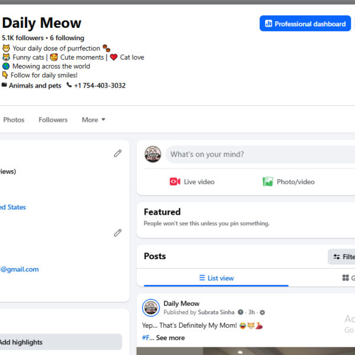Open Subrata Sinha publisher link
Image resolution: width=355 pixels, height=355 pixels.
coord(216,312)
